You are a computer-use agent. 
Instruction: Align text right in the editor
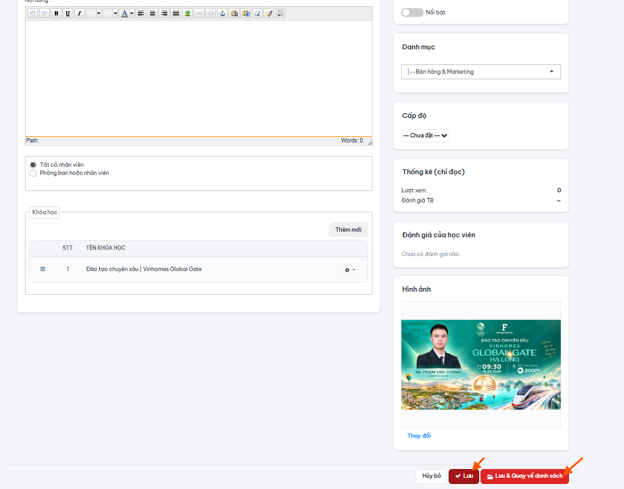pos(164,14)
